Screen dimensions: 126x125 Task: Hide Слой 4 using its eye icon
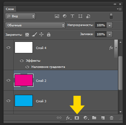[8, 47]
